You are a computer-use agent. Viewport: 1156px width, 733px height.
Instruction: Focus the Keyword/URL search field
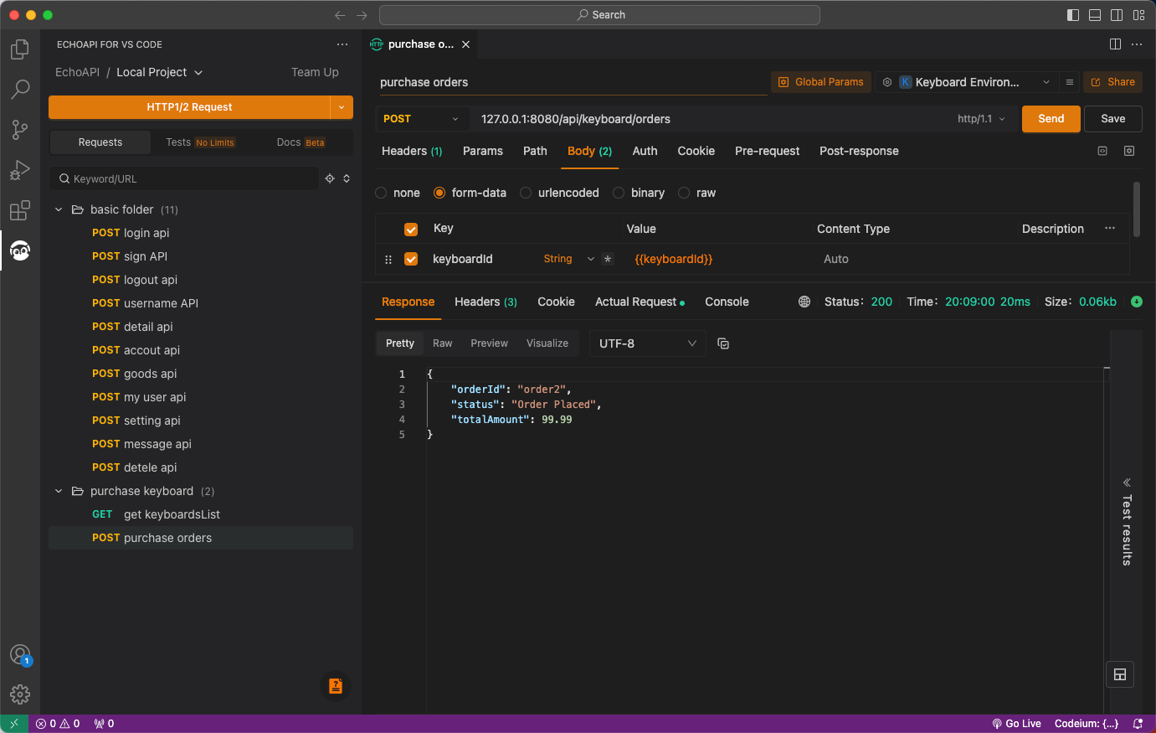184,178
